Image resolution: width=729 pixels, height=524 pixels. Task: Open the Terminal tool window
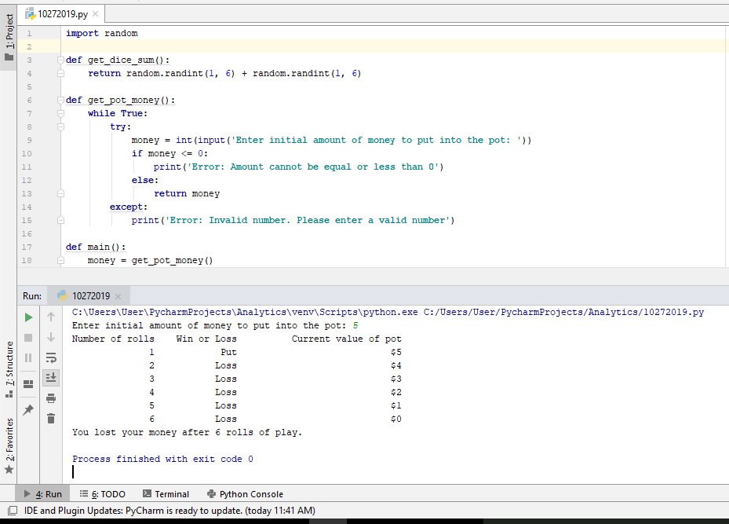point(166,494)
